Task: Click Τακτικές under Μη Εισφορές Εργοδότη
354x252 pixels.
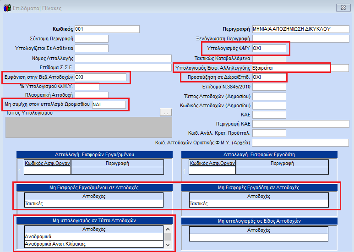Action: pos(258,203)
